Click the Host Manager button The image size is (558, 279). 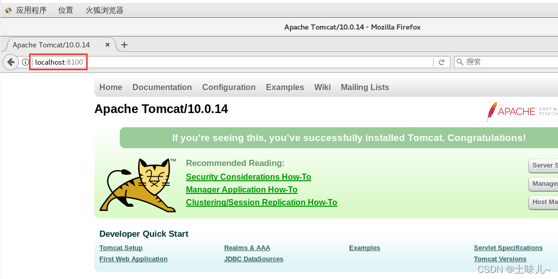pyautogui.click(x=543, y=202)
